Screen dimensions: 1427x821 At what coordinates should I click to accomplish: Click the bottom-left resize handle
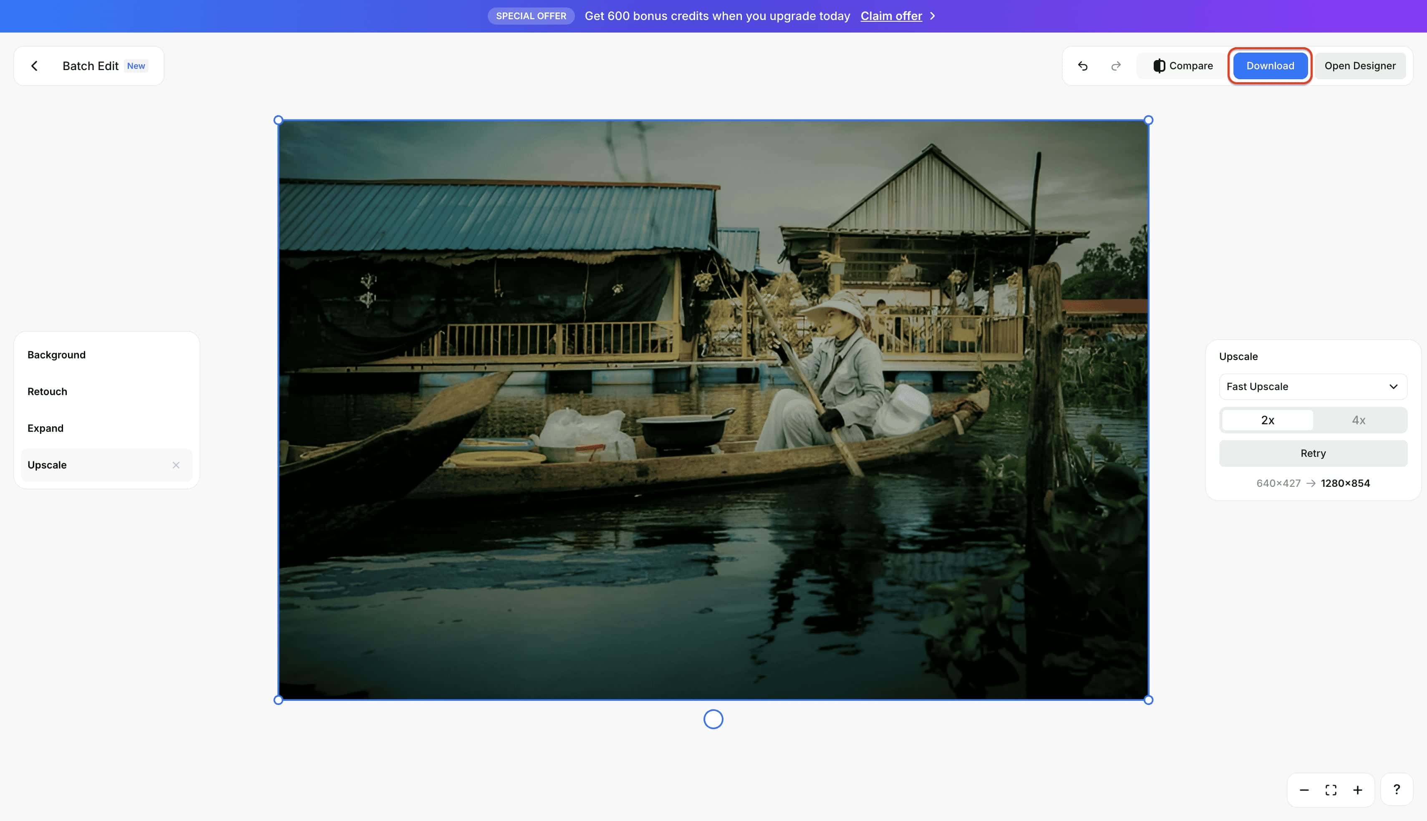pyautogui.click(x=278, y=700)
